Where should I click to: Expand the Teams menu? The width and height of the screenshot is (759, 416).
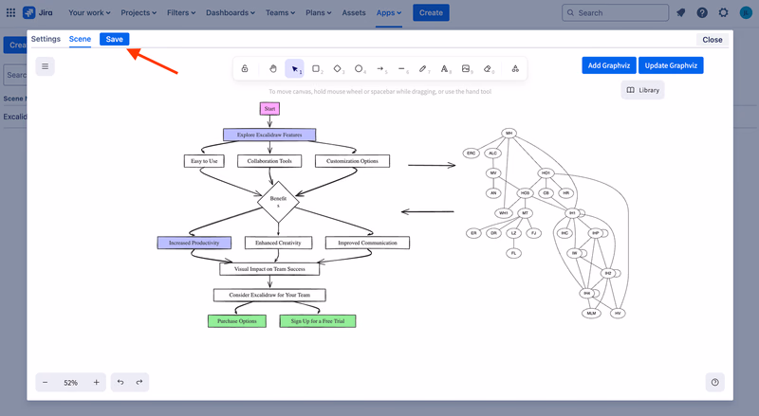click(280, 12)
